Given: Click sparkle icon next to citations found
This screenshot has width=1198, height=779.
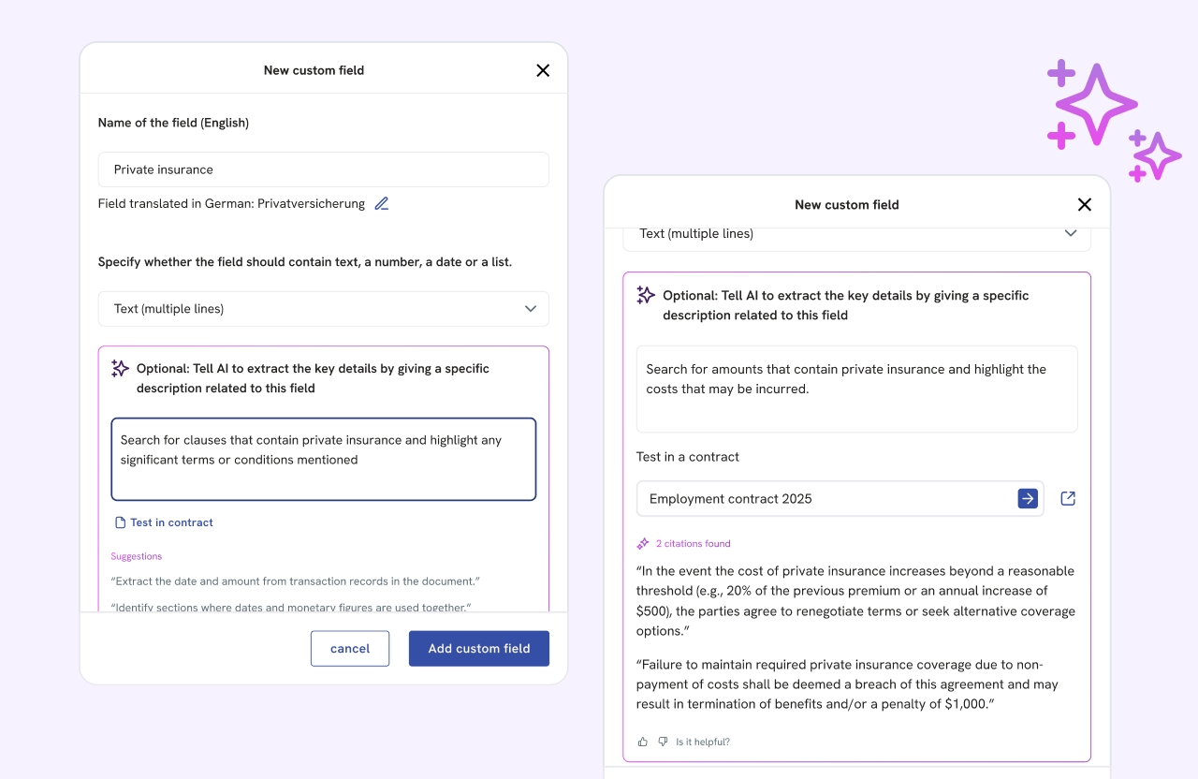Looking at the screenshot, I should tap(643, 543).
